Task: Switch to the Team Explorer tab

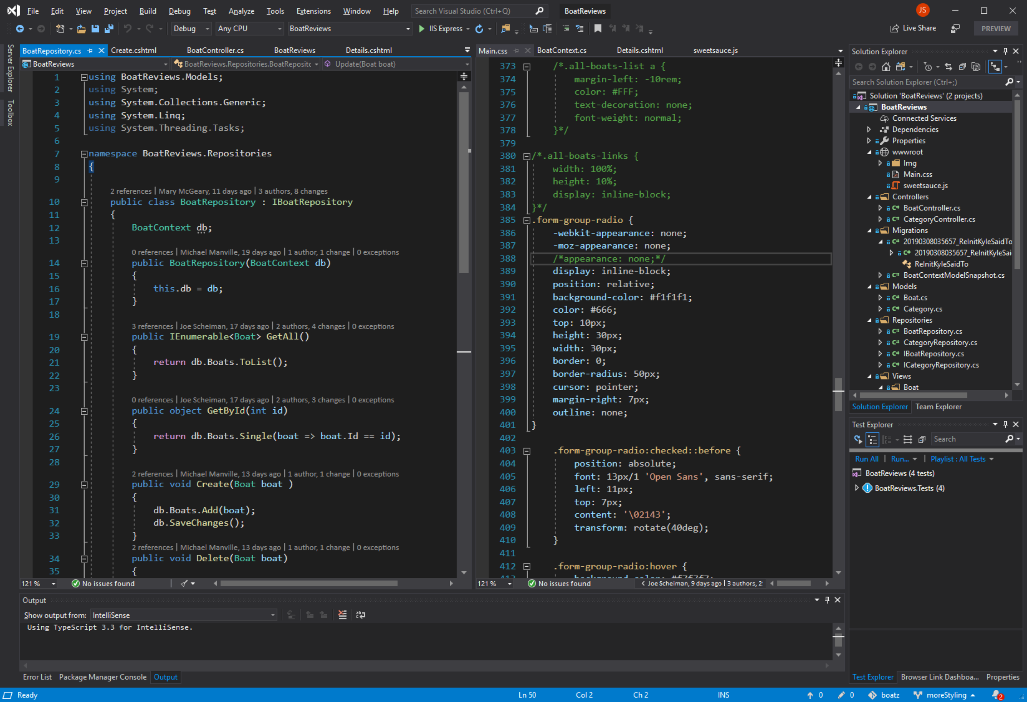Action: pos(938,407)
